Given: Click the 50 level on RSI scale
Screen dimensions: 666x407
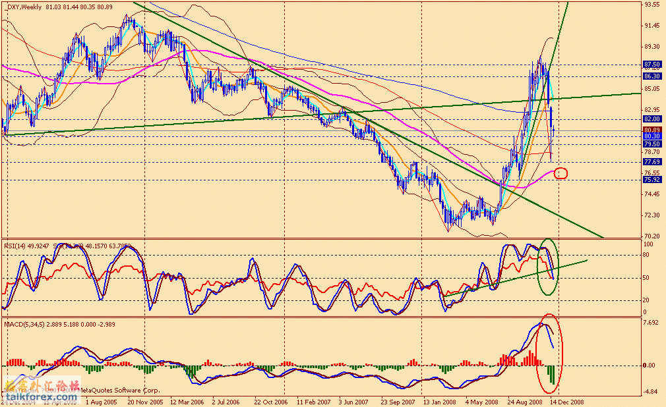Looking at the screenshot, I should click(647, 278).
